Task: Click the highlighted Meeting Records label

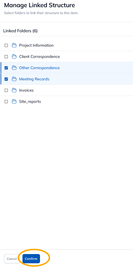Action: click(x=34, y=79)
